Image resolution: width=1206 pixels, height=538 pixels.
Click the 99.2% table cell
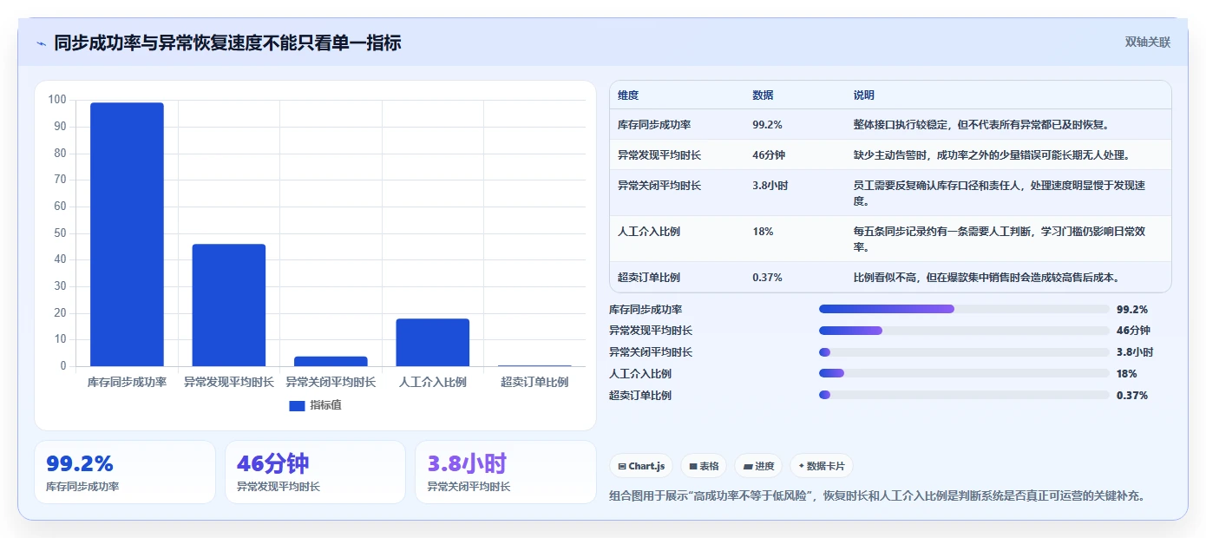click(x=768, y=125)
